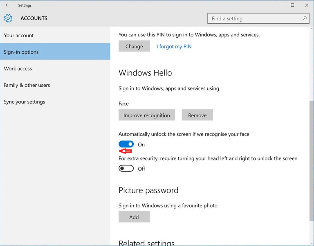
Task: Click the Face label
Action: [x=123, y=104]
